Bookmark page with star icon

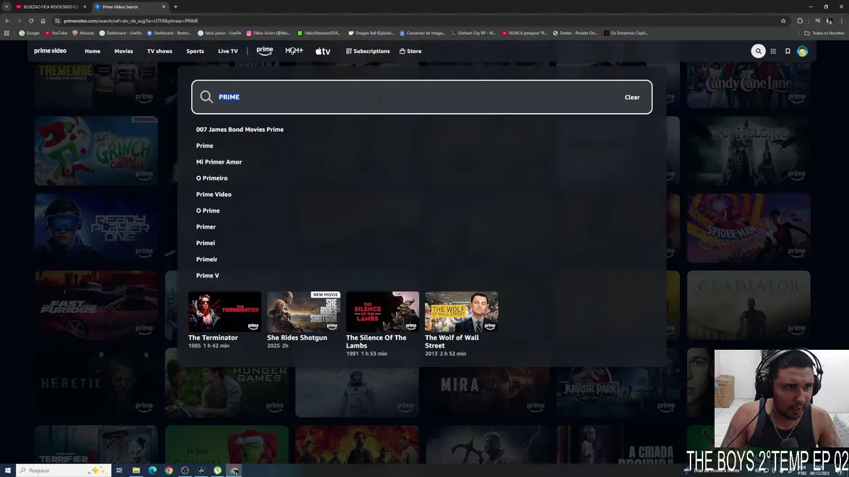coord(783,21)
